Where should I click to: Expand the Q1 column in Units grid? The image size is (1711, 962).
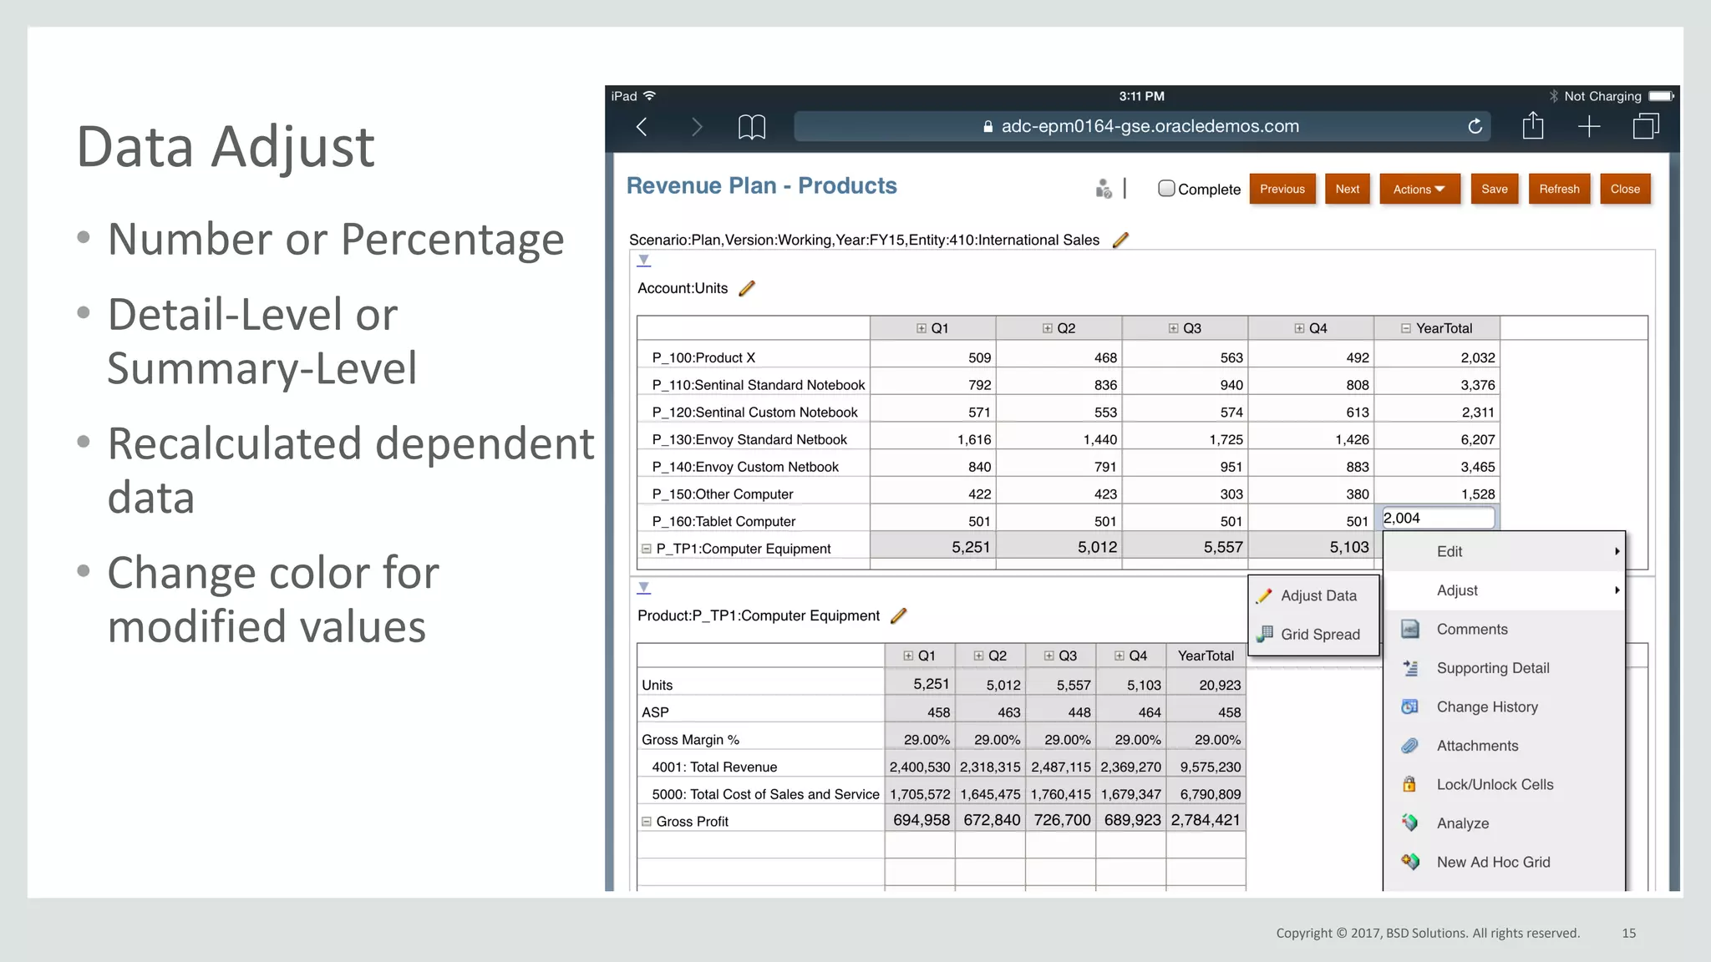(921, 328)
